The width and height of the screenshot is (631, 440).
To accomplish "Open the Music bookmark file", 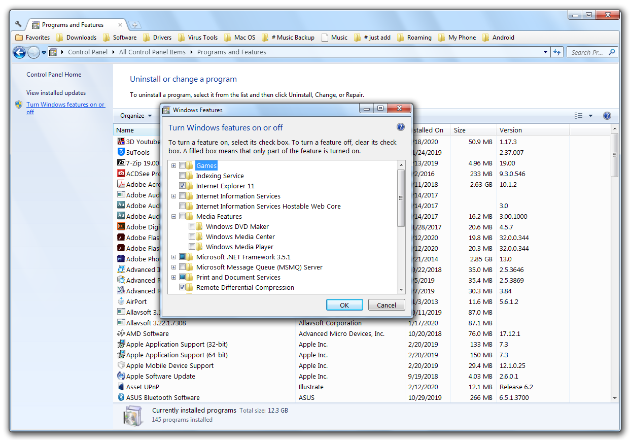I will tap(335, 38).
